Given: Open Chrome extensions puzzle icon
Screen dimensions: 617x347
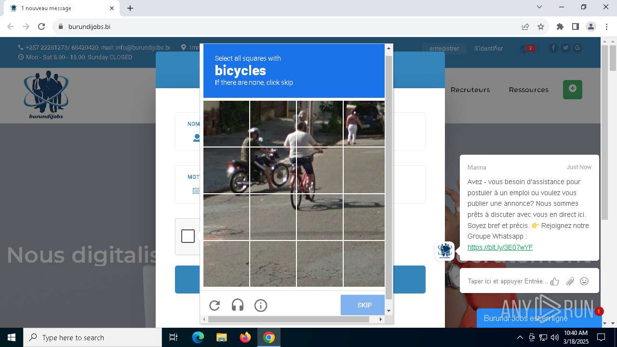Looking at the screenshot, I should point(560,27).
